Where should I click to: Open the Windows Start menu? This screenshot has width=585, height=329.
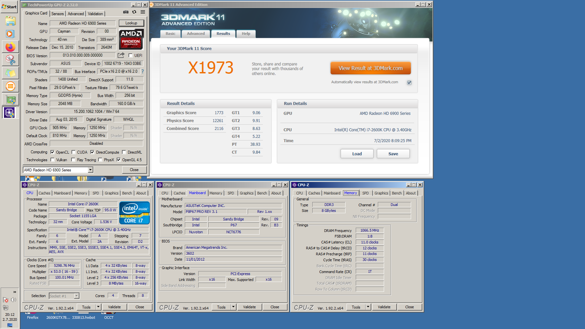[9, 7]
